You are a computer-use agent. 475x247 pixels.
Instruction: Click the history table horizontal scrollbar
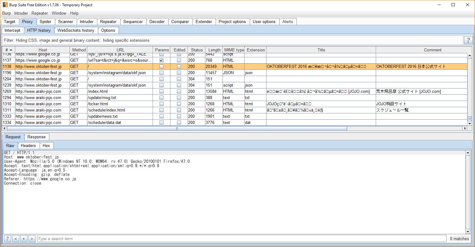[177, 128]
